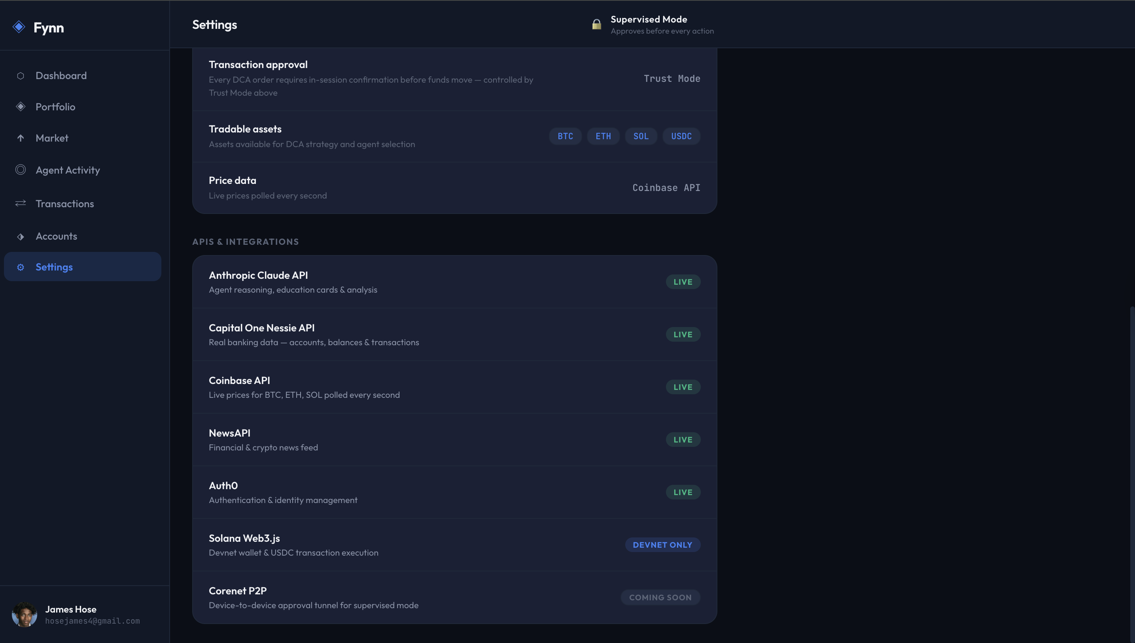Open the Transactions menu item
The height and width of the screenshot is (643, 1135).
[x=64, y=204]
